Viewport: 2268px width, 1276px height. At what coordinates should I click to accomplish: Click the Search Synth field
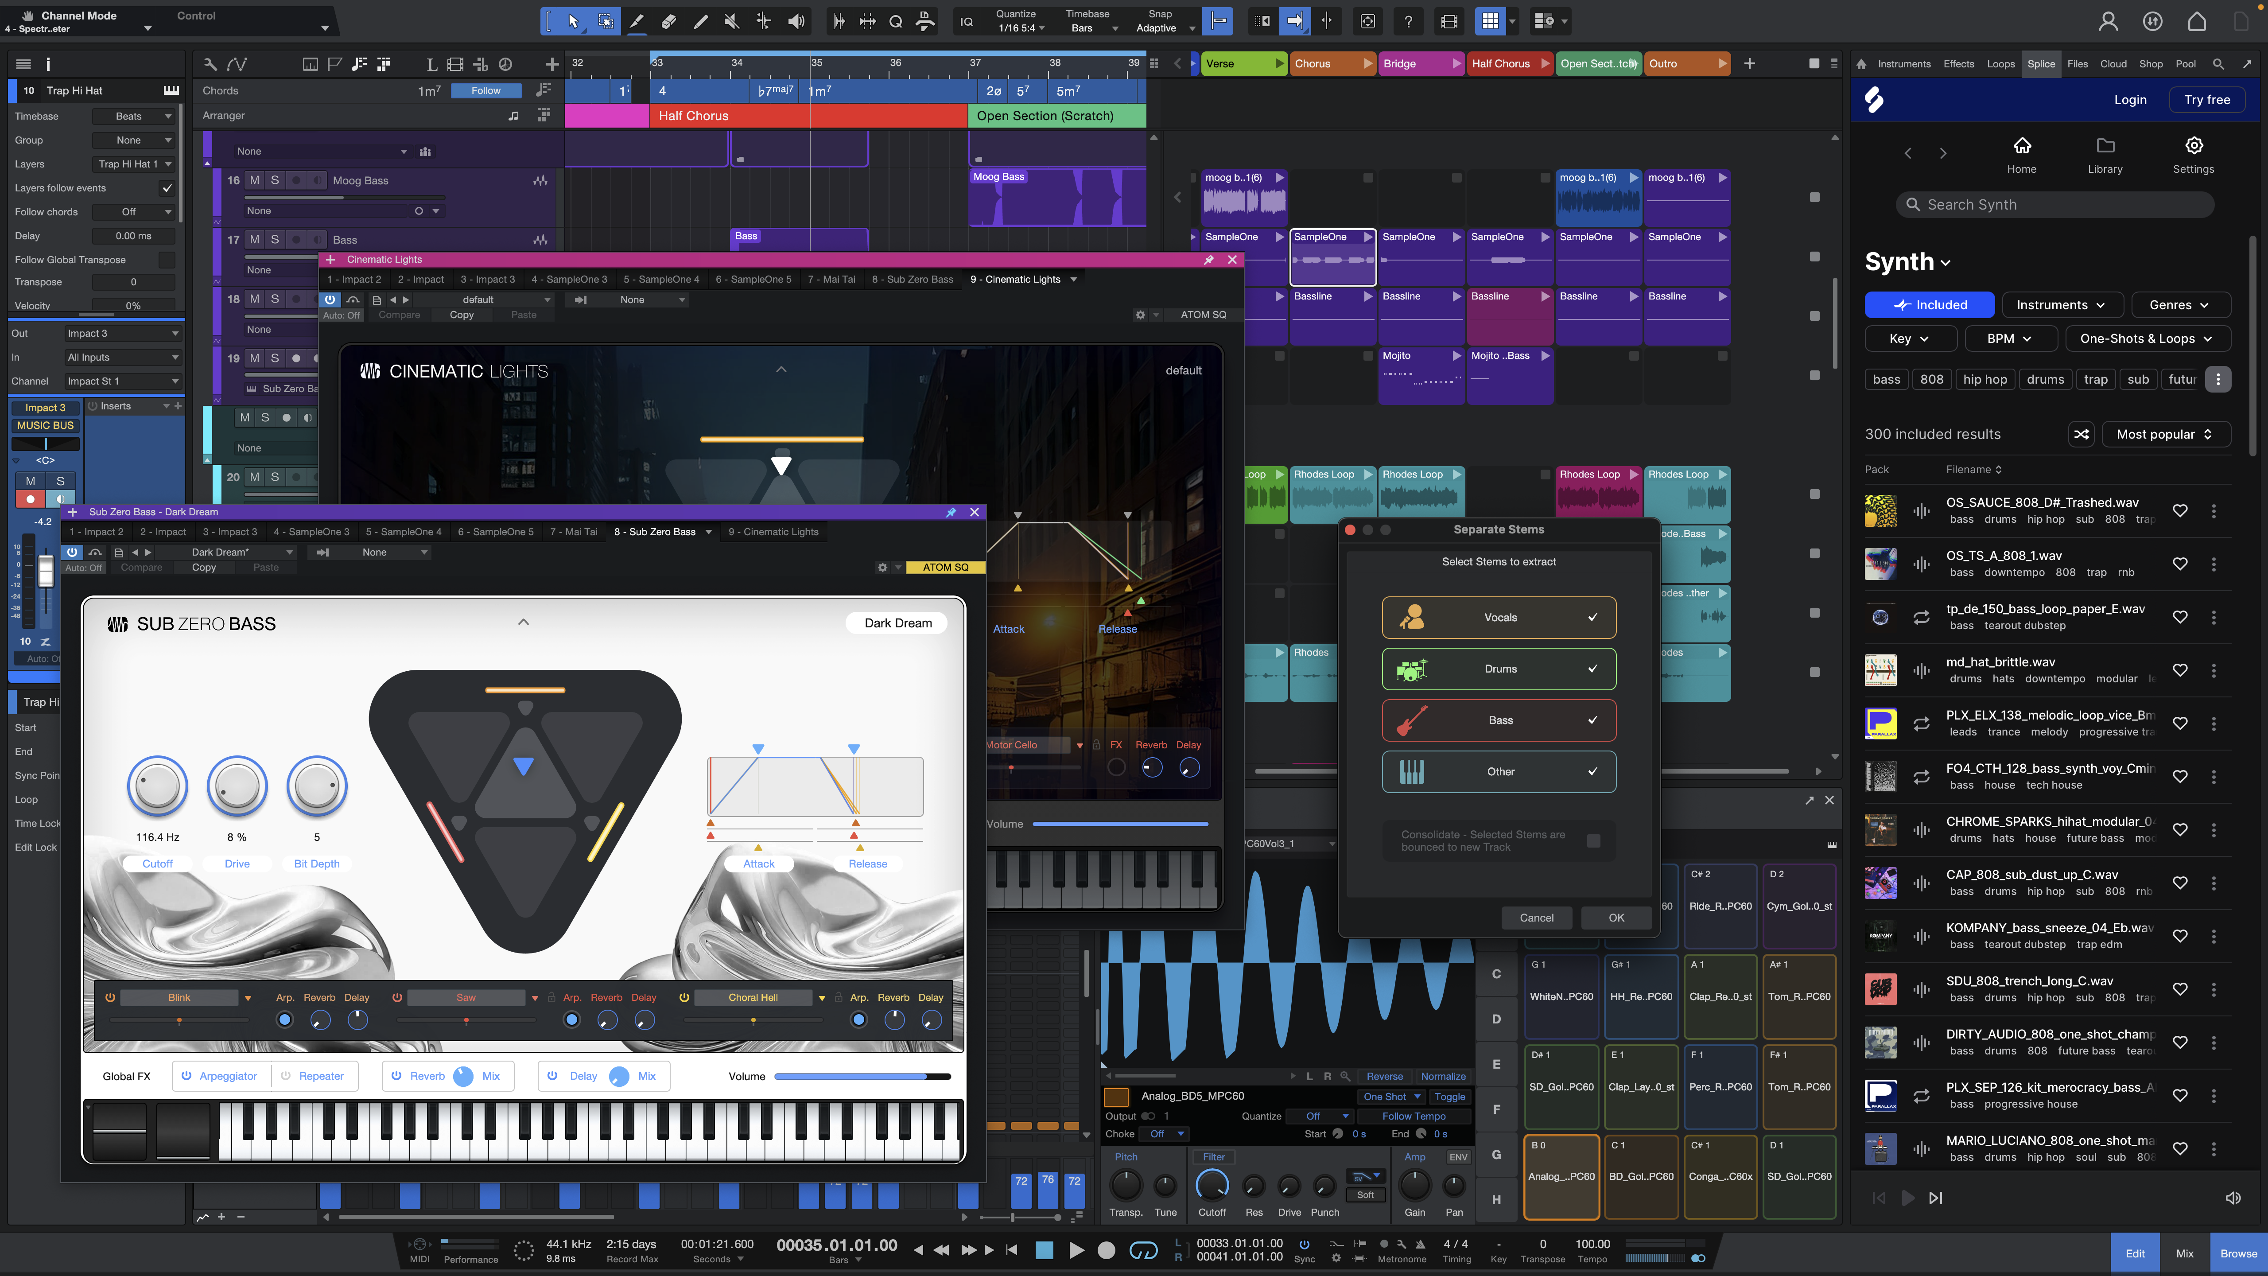(2054, 204)
